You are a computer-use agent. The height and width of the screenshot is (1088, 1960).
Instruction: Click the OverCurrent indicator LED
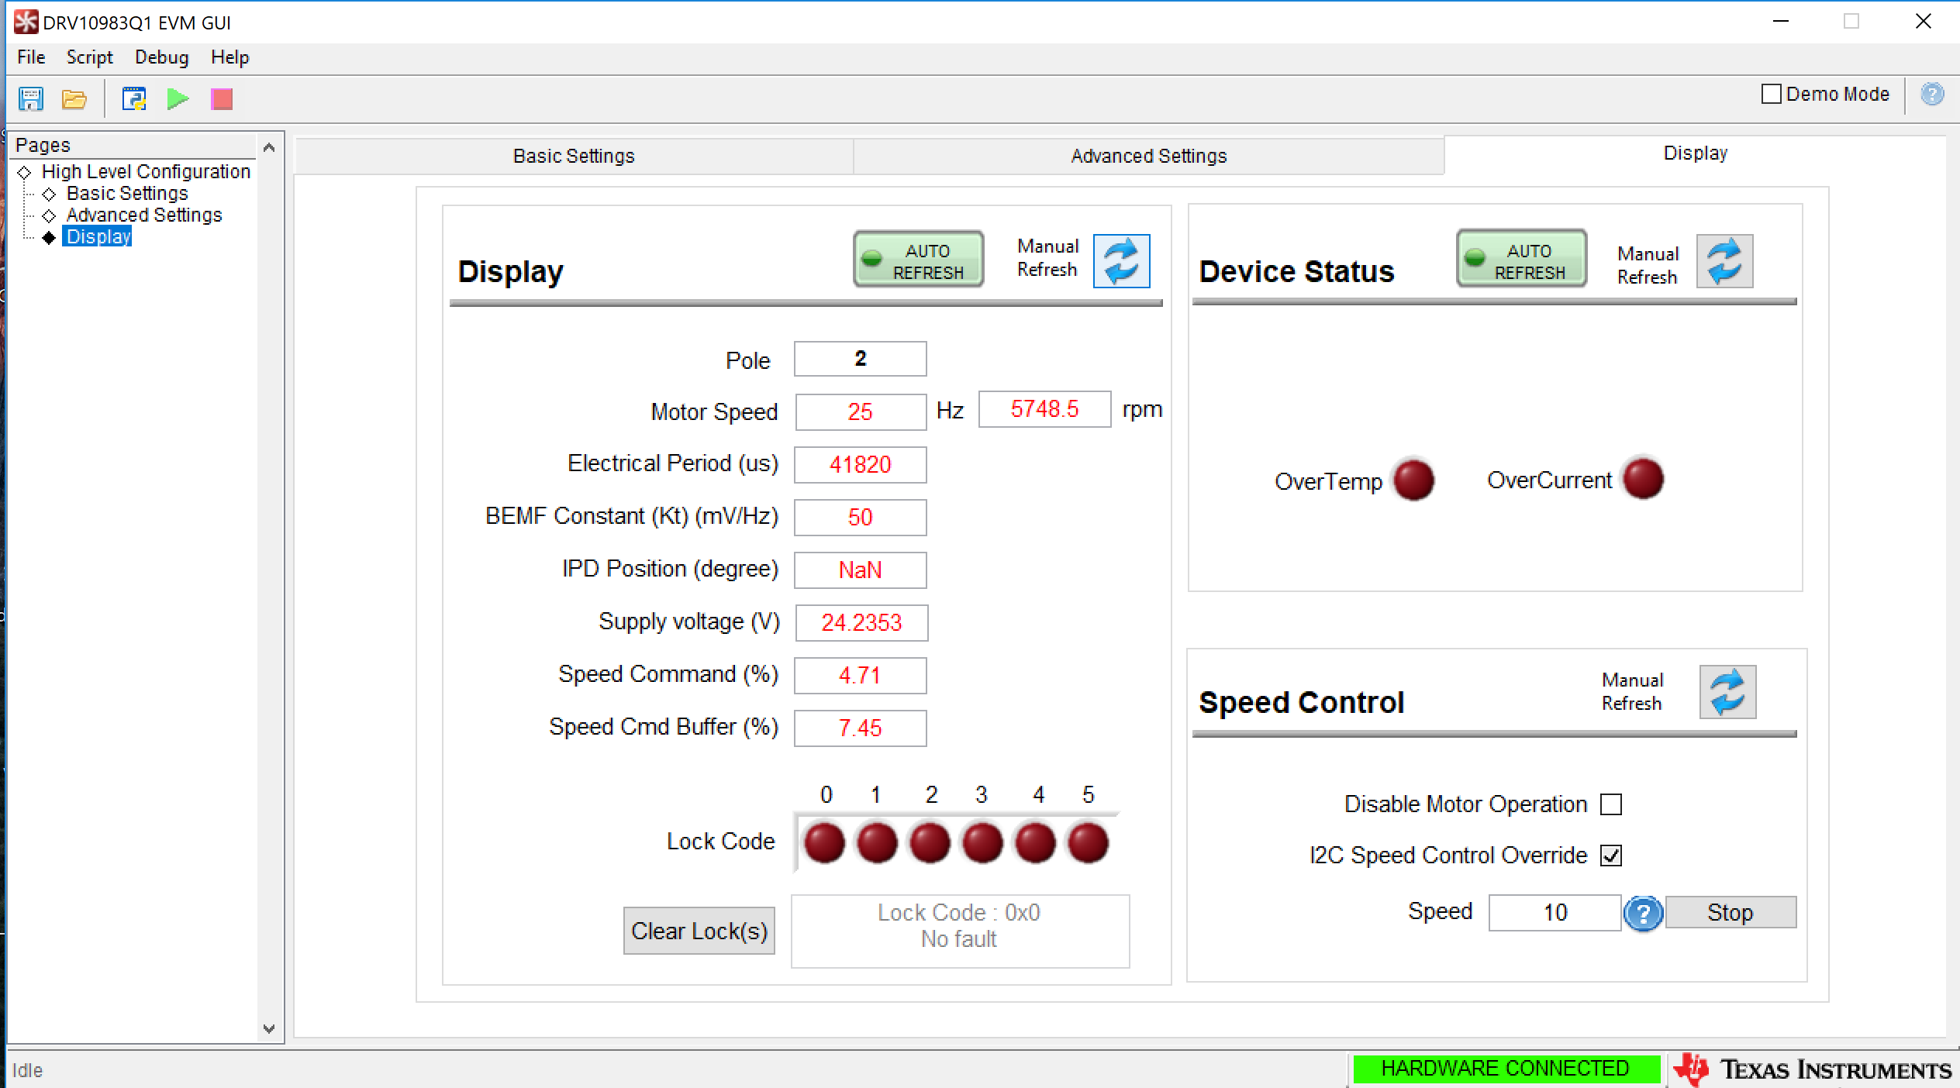click(1643, 478)
